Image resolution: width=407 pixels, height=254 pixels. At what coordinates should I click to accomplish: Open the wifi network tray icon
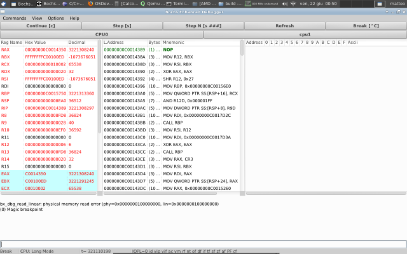pyautogui.click(x=293, y=4)
